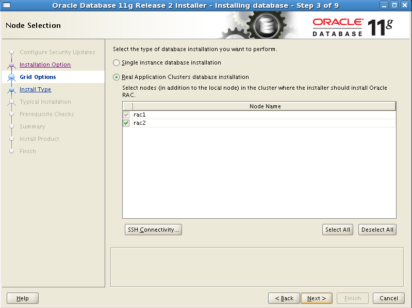Open the Installation Option step link
The image size is (412, 308).
coord(45,64)
